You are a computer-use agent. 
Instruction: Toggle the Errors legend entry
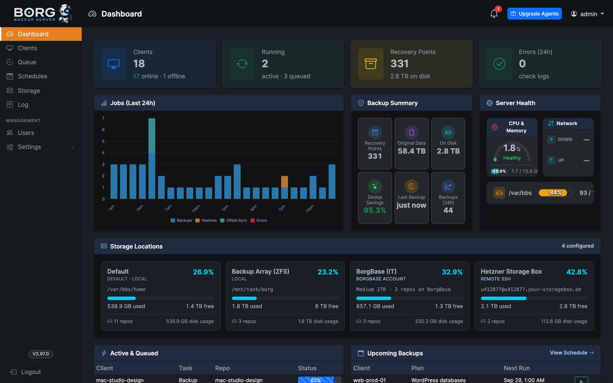point(259,221)
